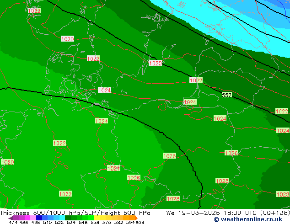This screenshot has height=224, width=290.
Task: Click the orange arrow cap ending the legend
Action: [136, 218]
